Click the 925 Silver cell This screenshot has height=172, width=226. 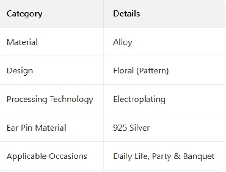[x=132, y=128]
